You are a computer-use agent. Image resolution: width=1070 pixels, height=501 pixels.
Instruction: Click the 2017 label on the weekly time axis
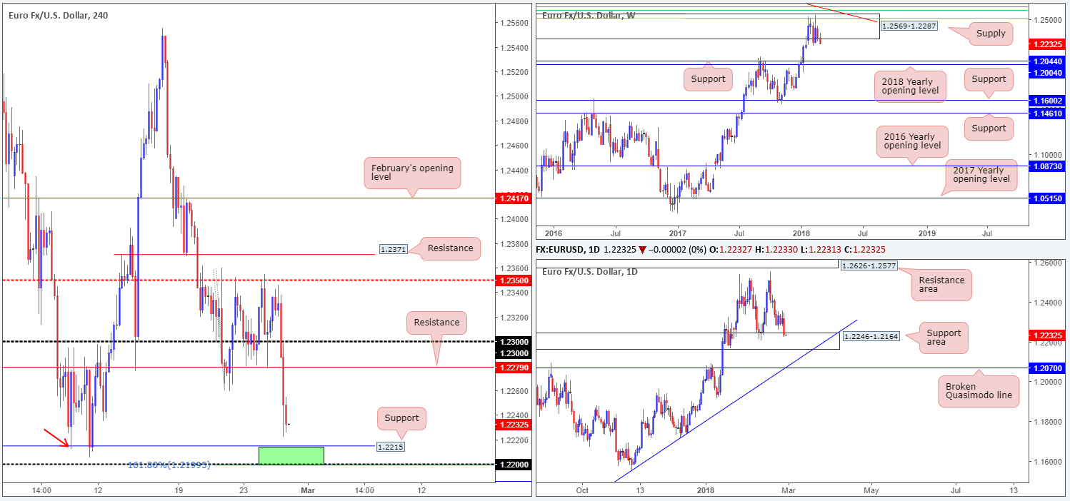click(676, 233)
